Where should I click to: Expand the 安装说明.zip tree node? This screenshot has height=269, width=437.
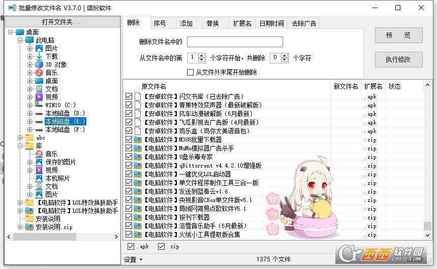[x=20, y=227]
